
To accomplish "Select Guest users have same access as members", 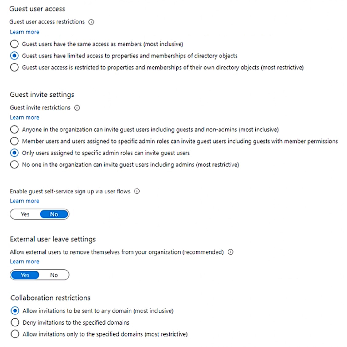I will click(14, 44).
